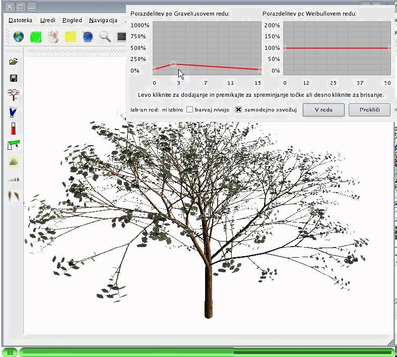The height and width of the screenshot is (357, 397).
Task: Uncheck the 'samodejno osvežuj' checkbox
Action: 238,109
